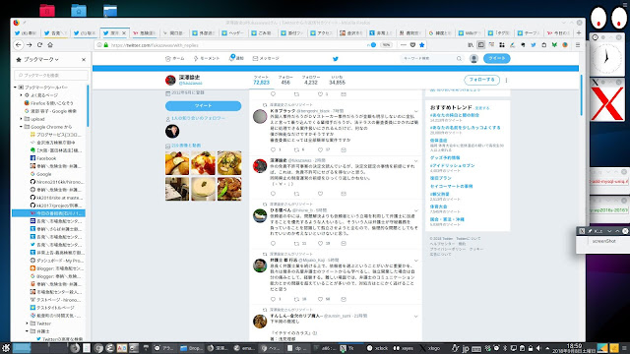The height and width of the screenshot is (354, 630).
Task: Open the new tab with plus button
Action: (579, 32)
